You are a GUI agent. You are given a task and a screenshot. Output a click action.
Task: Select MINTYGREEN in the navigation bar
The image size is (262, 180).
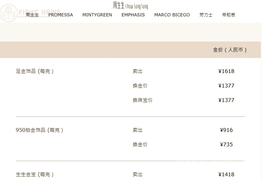click(x=97, y=15)
